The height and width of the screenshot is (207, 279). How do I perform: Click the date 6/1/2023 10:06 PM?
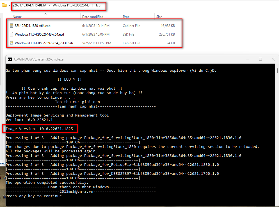click(96, 34)
